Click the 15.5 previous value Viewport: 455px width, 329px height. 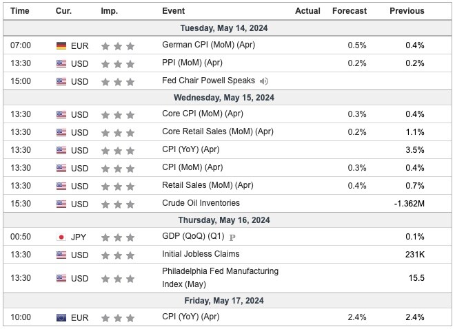pyautogui.click(x=416, y=278)
